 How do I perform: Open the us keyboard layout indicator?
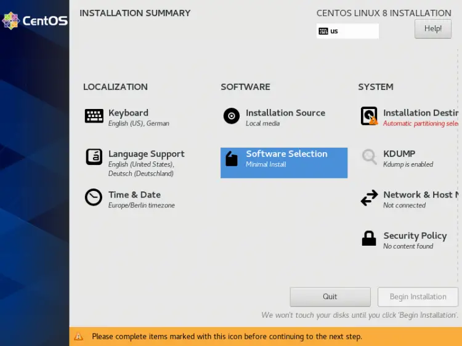click(x=347, y=31)
